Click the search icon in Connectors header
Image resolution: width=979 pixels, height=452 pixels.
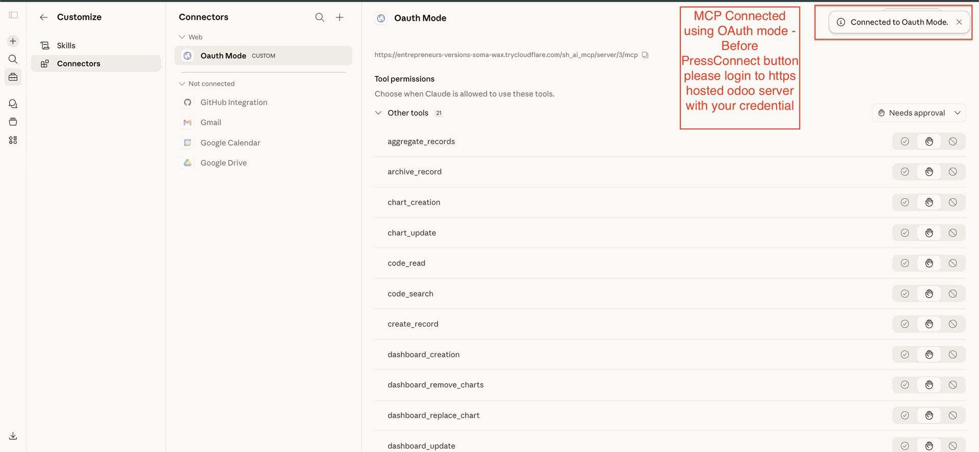(x=320, y=17)
